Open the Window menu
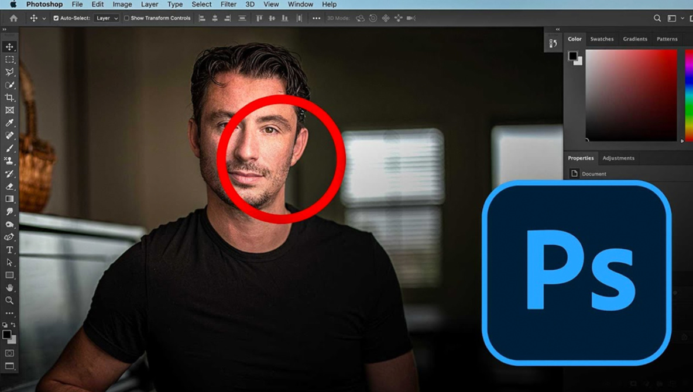The image size is (693, 392). (300, 5)
